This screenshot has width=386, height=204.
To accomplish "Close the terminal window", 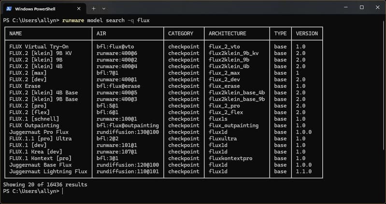I will (x=378, y=7).
